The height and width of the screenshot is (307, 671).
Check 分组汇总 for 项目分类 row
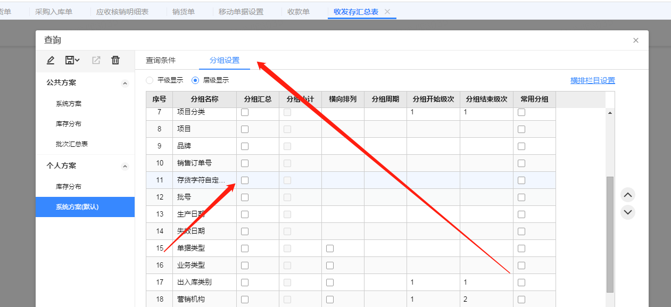(245, 112)
